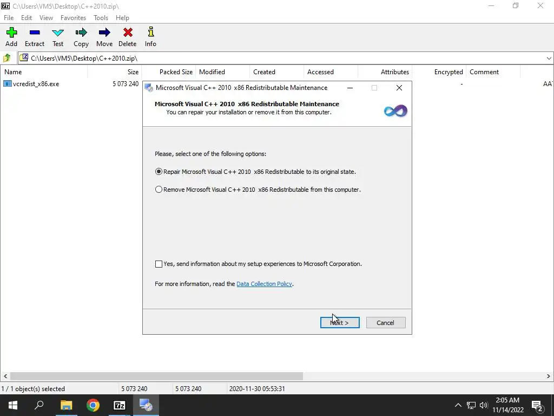Open File Explorer from the taskbar
The image size is (554, 416).
[x=66, y=405]
